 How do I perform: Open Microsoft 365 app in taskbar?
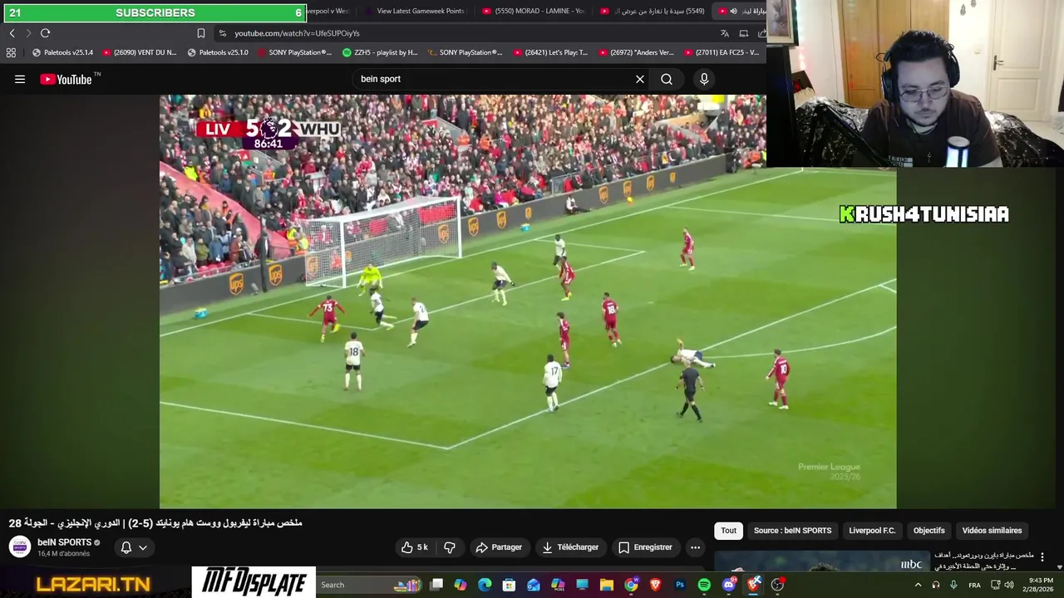[x=558, y=585]
